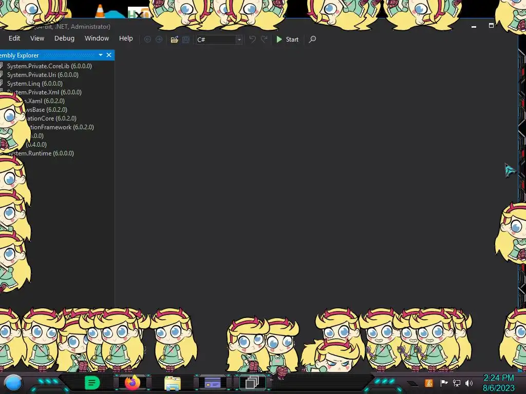The width and height of the screenshot is (526, 394).
Task: Open the Help menu
Action: (x=126, y=38)
